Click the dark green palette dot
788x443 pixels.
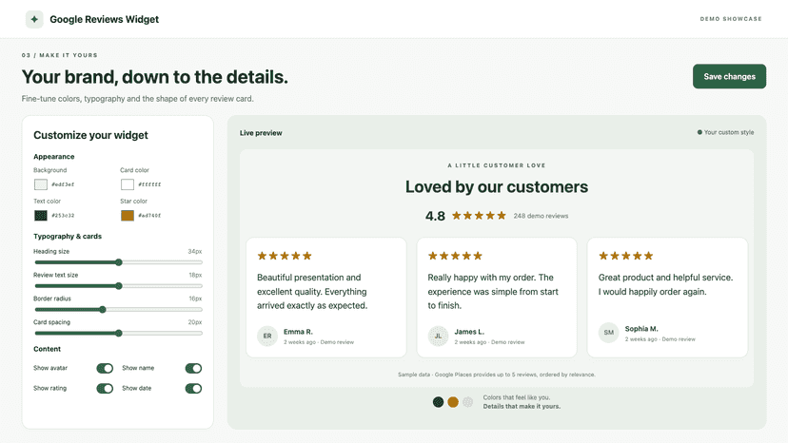(x=438, y=402)
